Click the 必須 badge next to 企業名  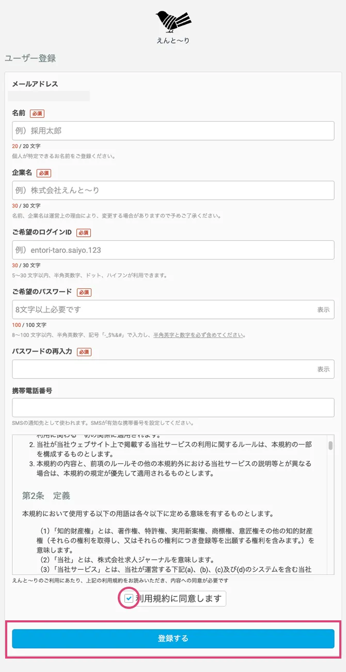click(44, 173)
